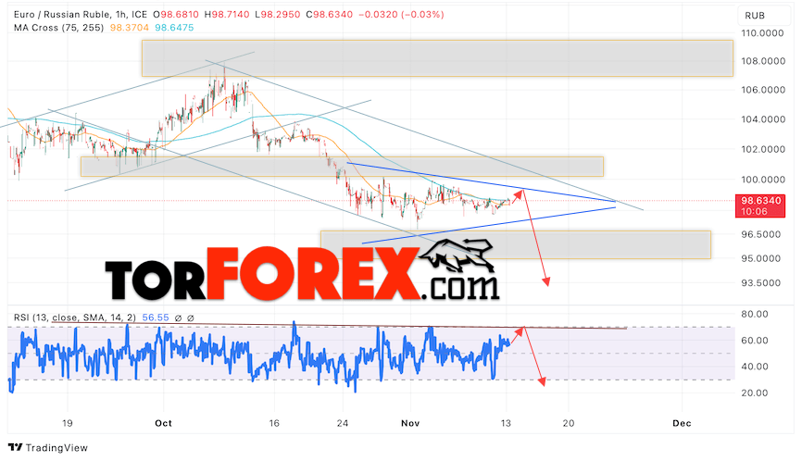Viewport: 802px width, 461px height.
Task: Click the high price H98.7140
Action: 227,15
